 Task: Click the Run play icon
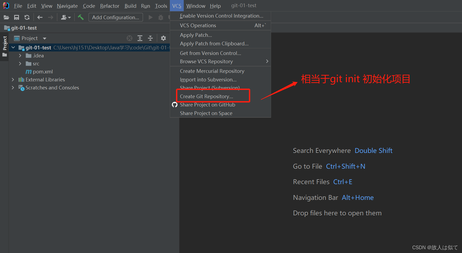point(151,17)
